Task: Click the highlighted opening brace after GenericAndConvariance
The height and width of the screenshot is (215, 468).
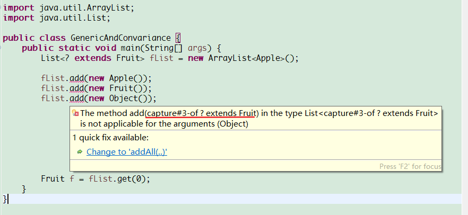Action: coord(178,38)
